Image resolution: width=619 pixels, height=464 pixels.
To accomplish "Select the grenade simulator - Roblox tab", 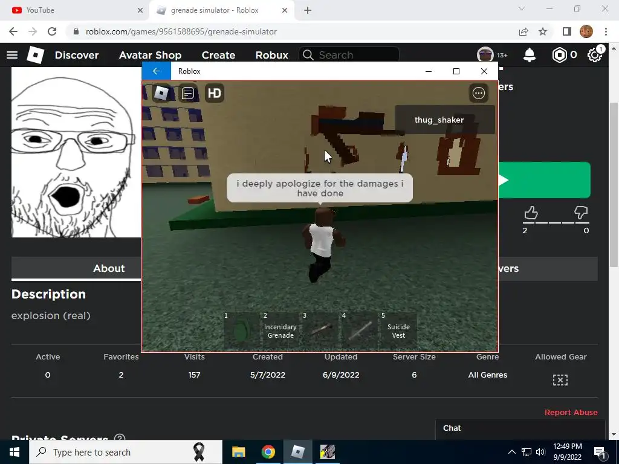I will pyautogui.click(x=222, y=10).
